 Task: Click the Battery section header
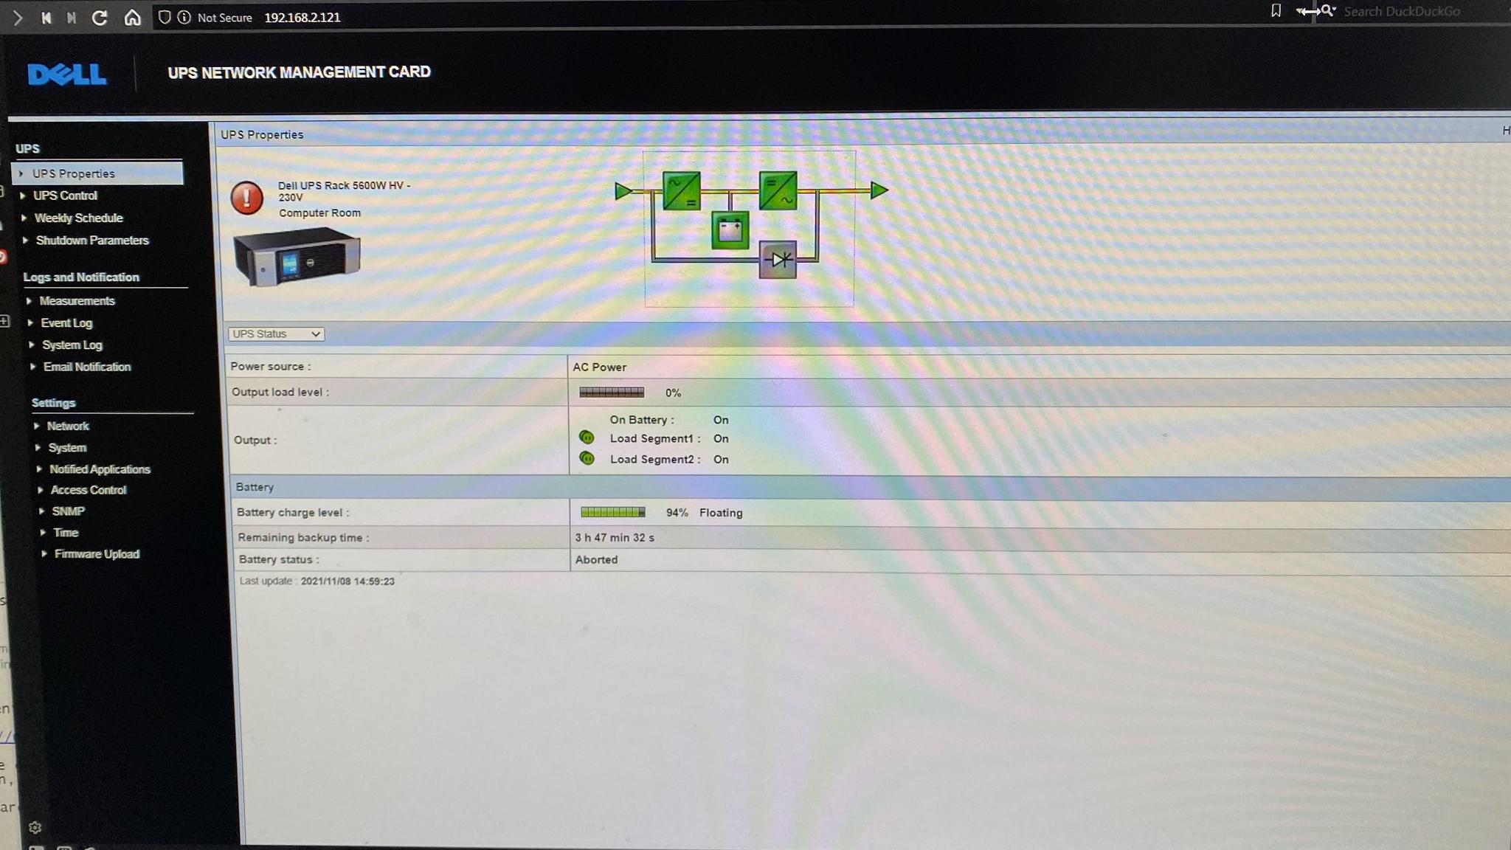click(x=255, y=487)
